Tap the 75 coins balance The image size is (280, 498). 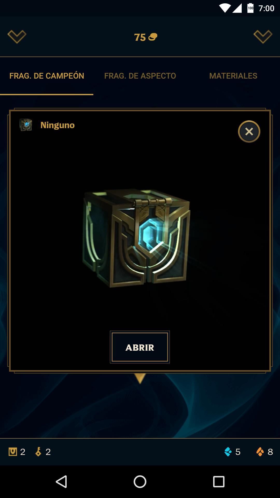[x=145, y=37]
